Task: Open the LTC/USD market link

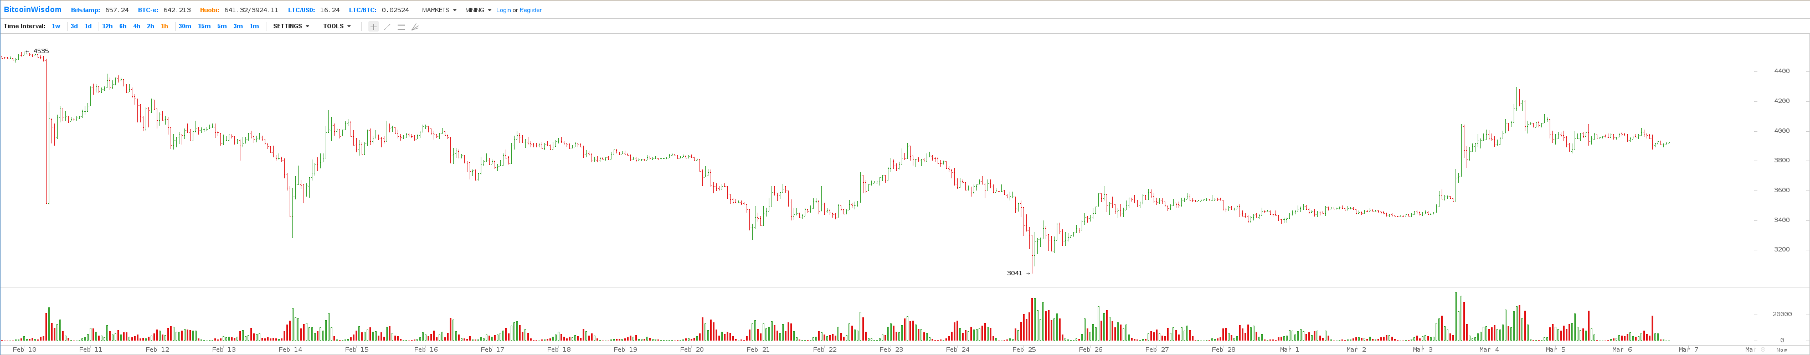Action: point(301,11)
